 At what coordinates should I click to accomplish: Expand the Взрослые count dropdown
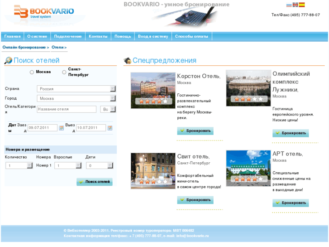(68, 165)
